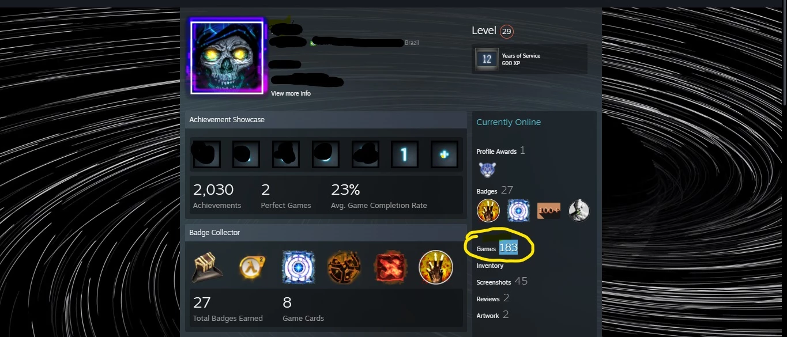This screenshot has height=337, width=787.
Task: Open the Reviews link
Action: point(493,298)
